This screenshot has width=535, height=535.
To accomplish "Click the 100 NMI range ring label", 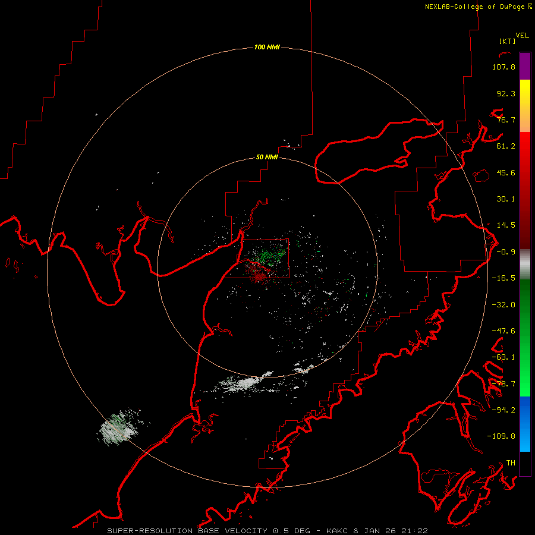I will [267, 47].
